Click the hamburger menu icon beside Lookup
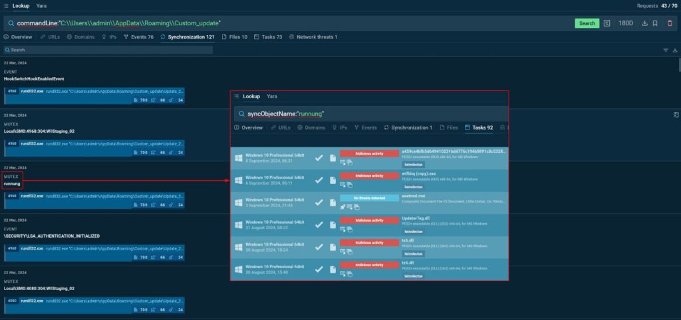 pos(6,5)
